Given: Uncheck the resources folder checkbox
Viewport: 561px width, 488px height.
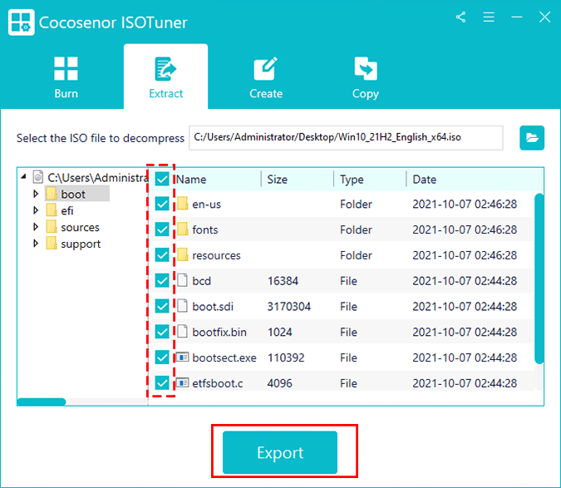Looking at the screenshot, I should click(162, 255).
